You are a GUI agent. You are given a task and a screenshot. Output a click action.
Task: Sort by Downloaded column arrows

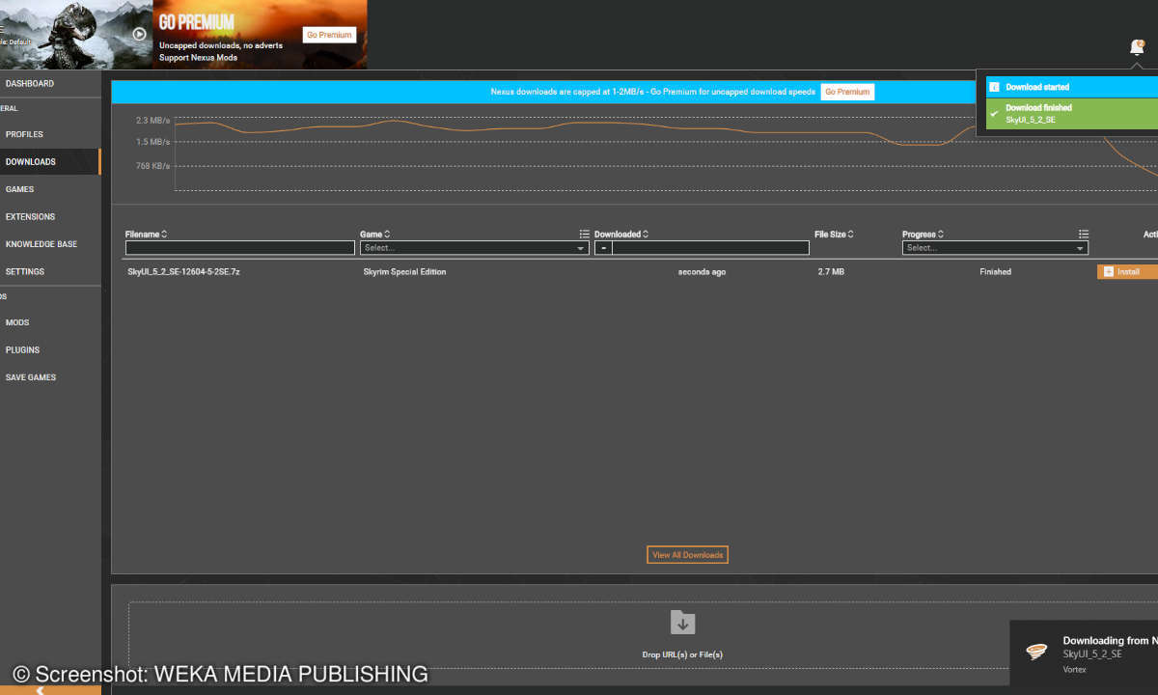tap(646, 234)
